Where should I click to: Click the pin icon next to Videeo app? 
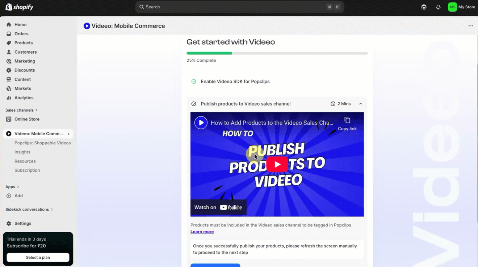coord(69,134)
